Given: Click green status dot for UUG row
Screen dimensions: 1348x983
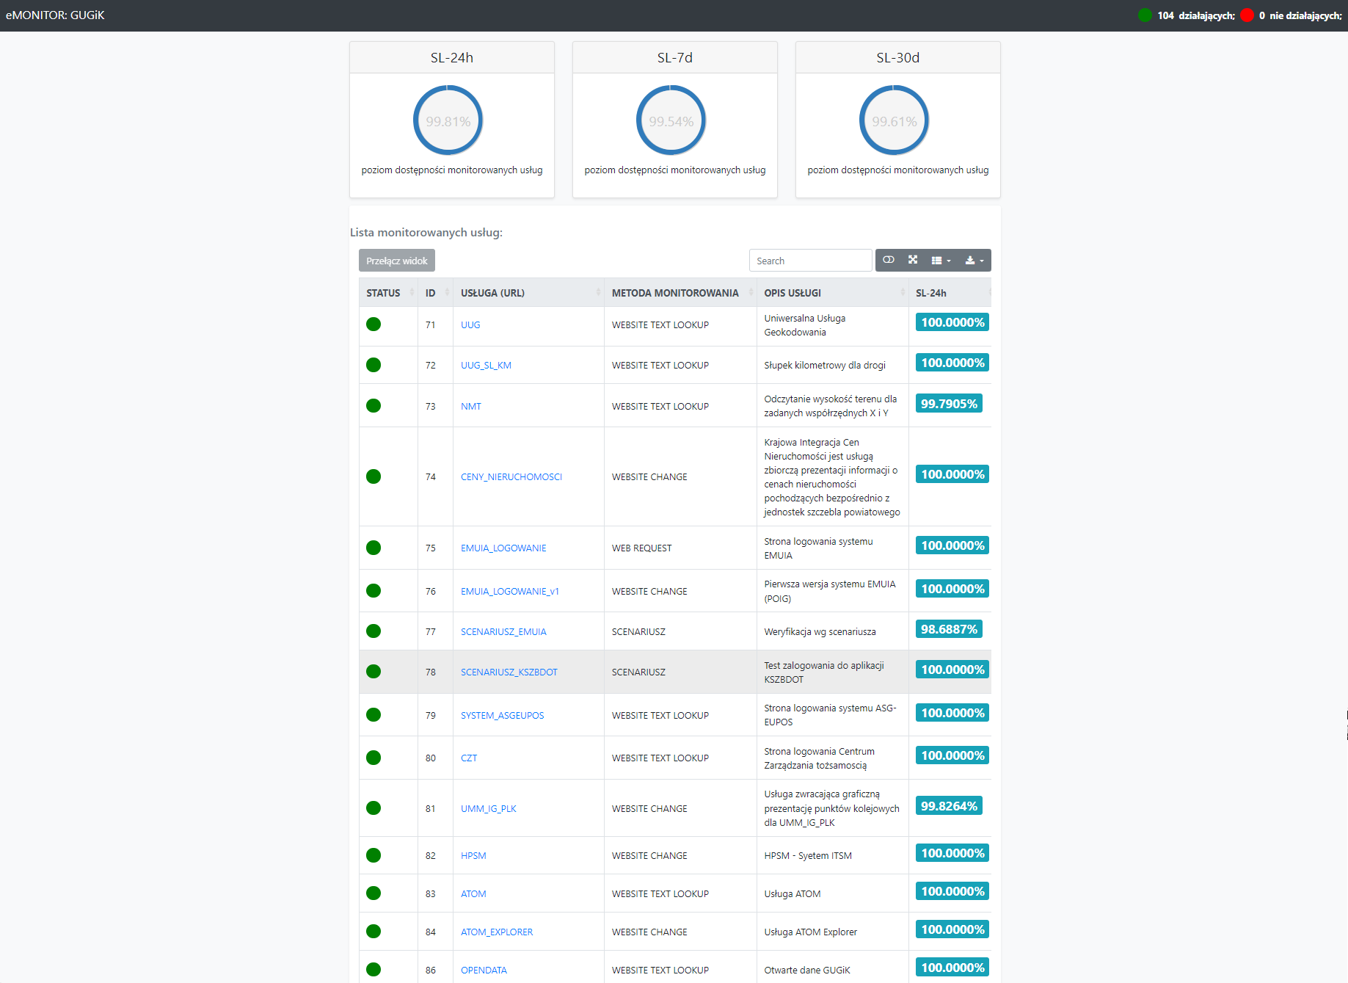Looking at the screenshot, I should coord(374,324).
